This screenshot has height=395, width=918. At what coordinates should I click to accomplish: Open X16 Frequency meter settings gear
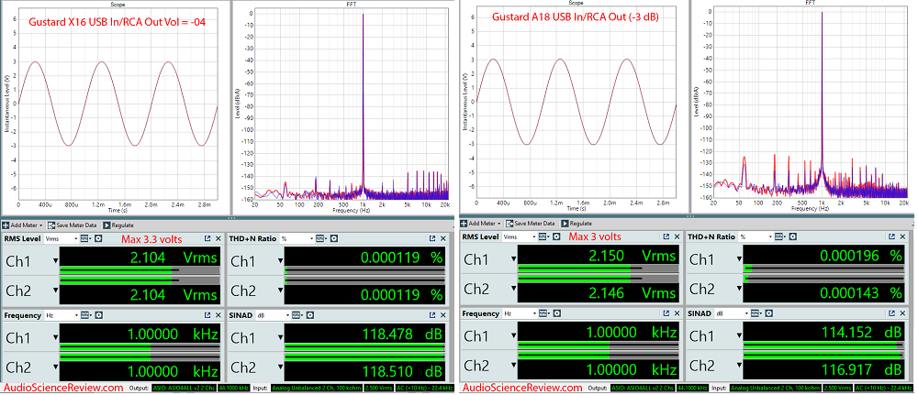click(99, 315)
